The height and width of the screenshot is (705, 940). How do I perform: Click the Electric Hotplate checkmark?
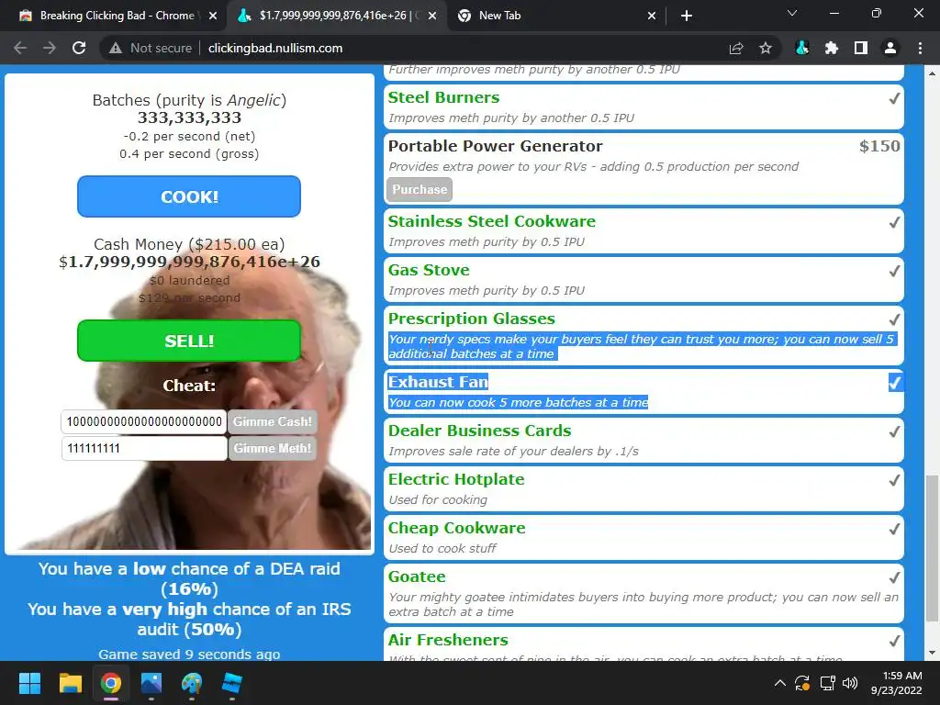pos(894,479)
